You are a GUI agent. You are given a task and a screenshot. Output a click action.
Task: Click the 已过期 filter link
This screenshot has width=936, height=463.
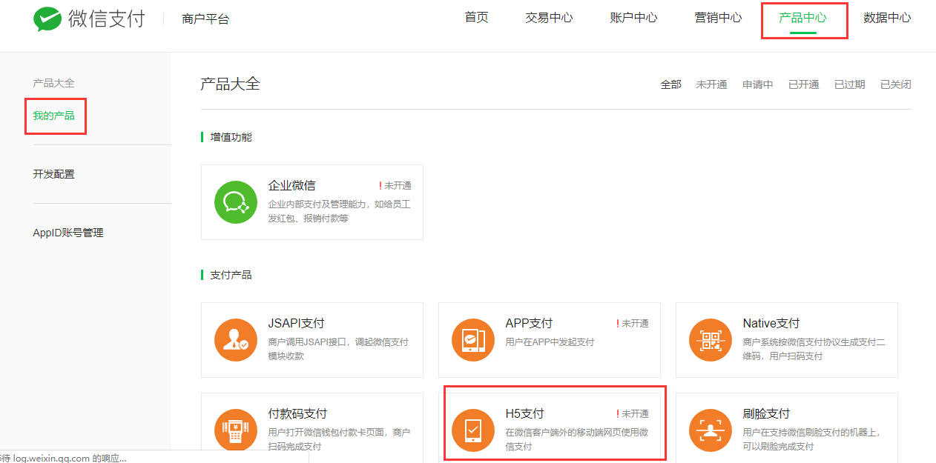coord(849,84)
